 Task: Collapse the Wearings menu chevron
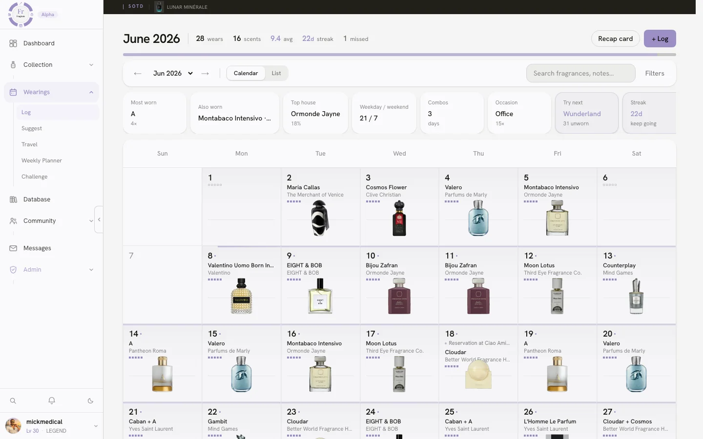[x=91, y=92]
